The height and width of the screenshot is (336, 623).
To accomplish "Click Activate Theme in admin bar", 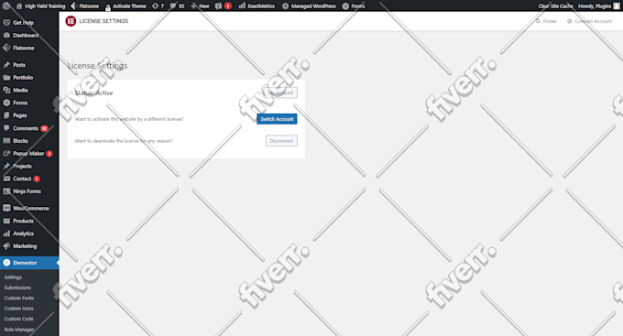I will point(126,6).
